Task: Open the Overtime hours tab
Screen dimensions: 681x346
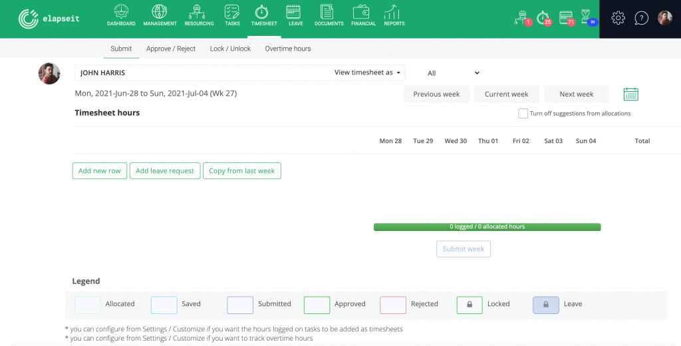Action: pyautogui.click(x=288, y=49)
